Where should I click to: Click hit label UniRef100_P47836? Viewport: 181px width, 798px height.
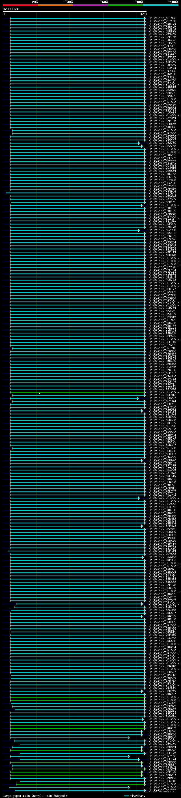tap(162, 71)
